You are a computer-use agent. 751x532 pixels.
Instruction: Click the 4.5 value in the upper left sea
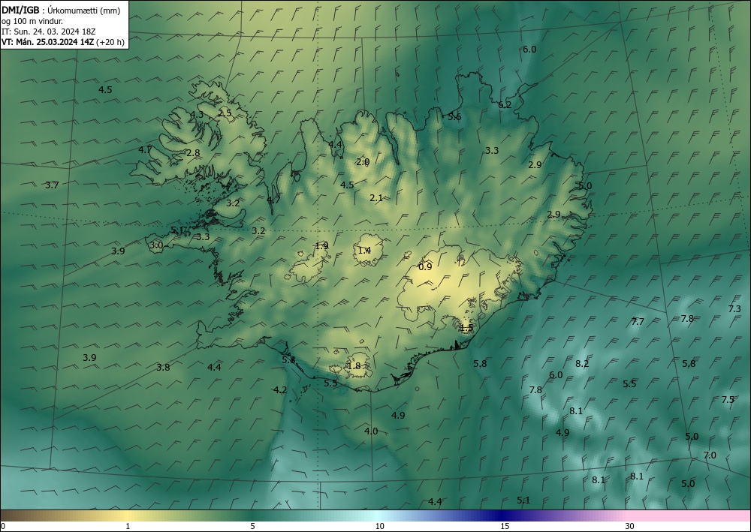click(105, 89)
